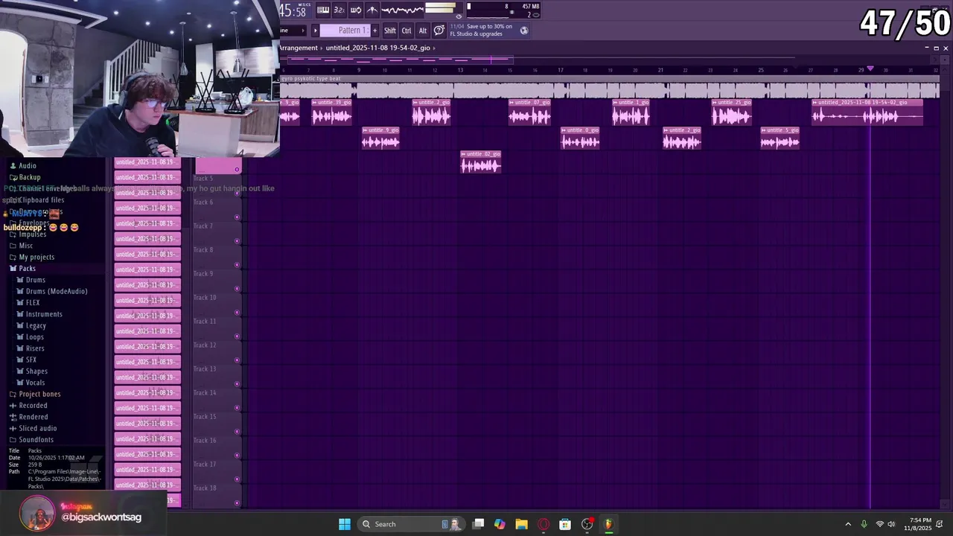
Task: Open Opera browser from the taskbar
Action: click(544, 524)
